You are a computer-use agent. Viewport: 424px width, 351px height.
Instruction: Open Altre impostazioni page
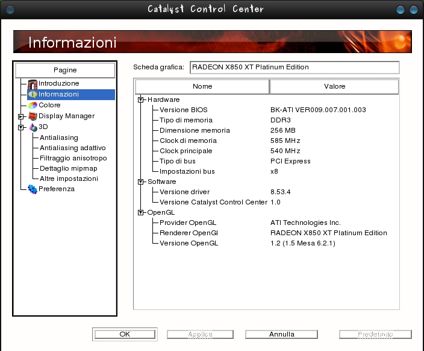click(x=69, y=179)
